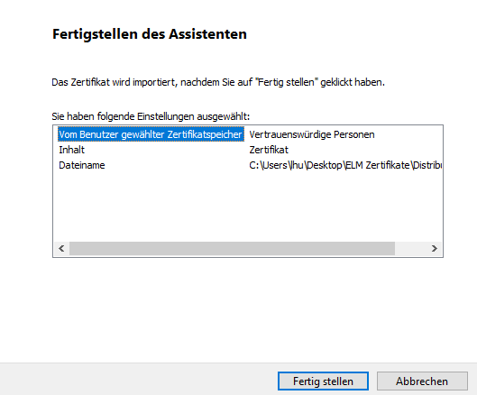Click the left arrow of the horizontal scrollbar
The image size is (477, 395).
click(x=61, y=249)
